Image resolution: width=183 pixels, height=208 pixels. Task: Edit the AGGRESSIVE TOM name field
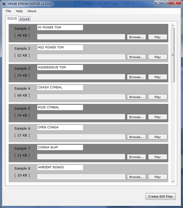pos(60,67)
